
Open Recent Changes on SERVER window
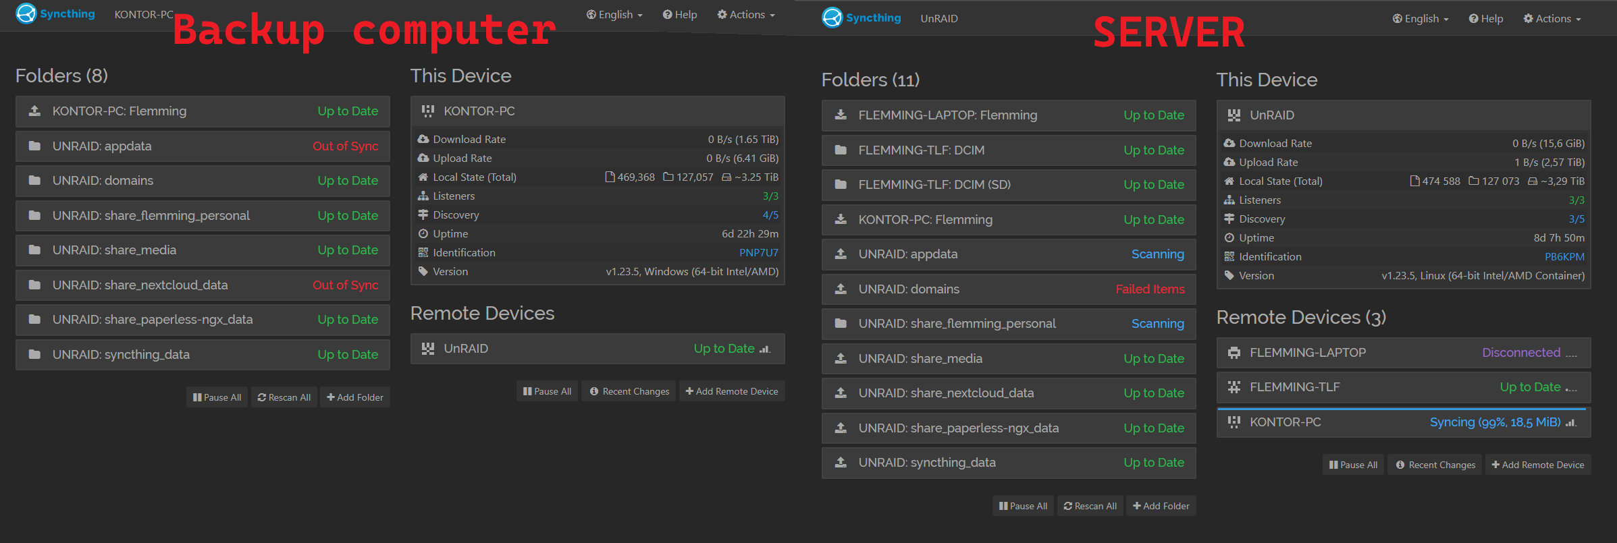1435,465
